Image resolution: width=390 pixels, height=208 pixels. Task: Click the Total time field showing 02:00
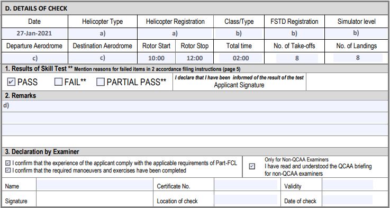tap(241, 58)
